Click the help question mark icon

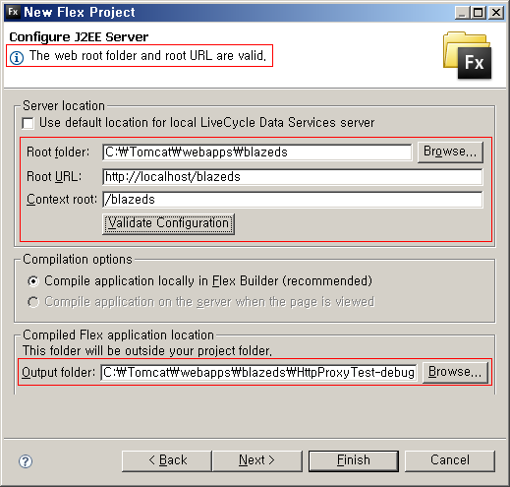26,461
